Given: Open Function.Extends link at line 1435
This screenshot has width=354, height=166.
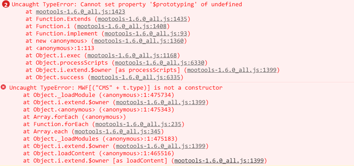Looking at the screenshot, I should coord(144,19).
